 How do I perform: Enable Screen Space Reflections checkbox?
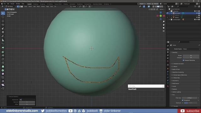[173, 75]
